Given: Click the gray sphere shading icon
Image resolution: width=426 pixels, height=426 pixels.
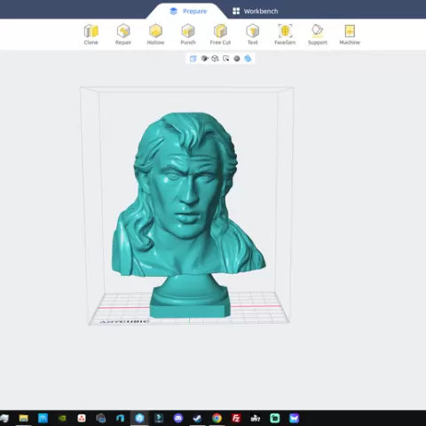Looking at the screenshot, I should click(x=237, y=59).
